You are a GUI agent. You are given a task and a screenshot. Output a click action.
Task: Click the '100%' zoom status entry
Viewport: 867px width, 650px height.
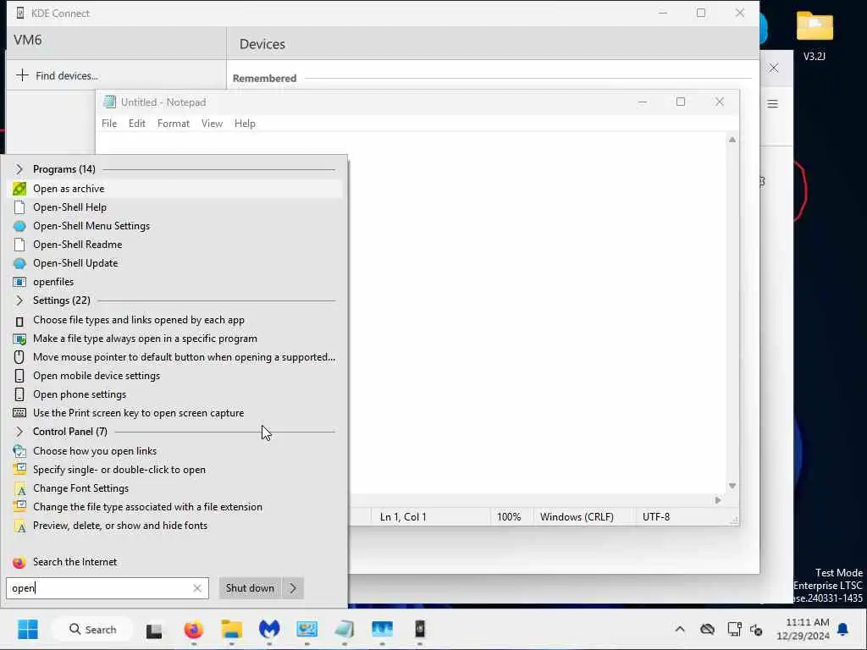[509, 517]
